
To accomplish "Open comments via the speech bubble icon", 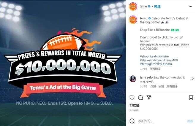I will pyautogui.click(x=140, y=97).
